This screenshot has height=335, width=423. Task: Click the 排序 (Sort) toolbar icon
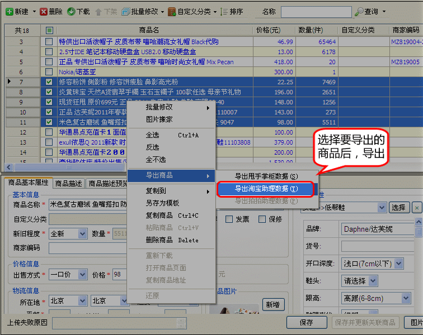tap(224, 12)
